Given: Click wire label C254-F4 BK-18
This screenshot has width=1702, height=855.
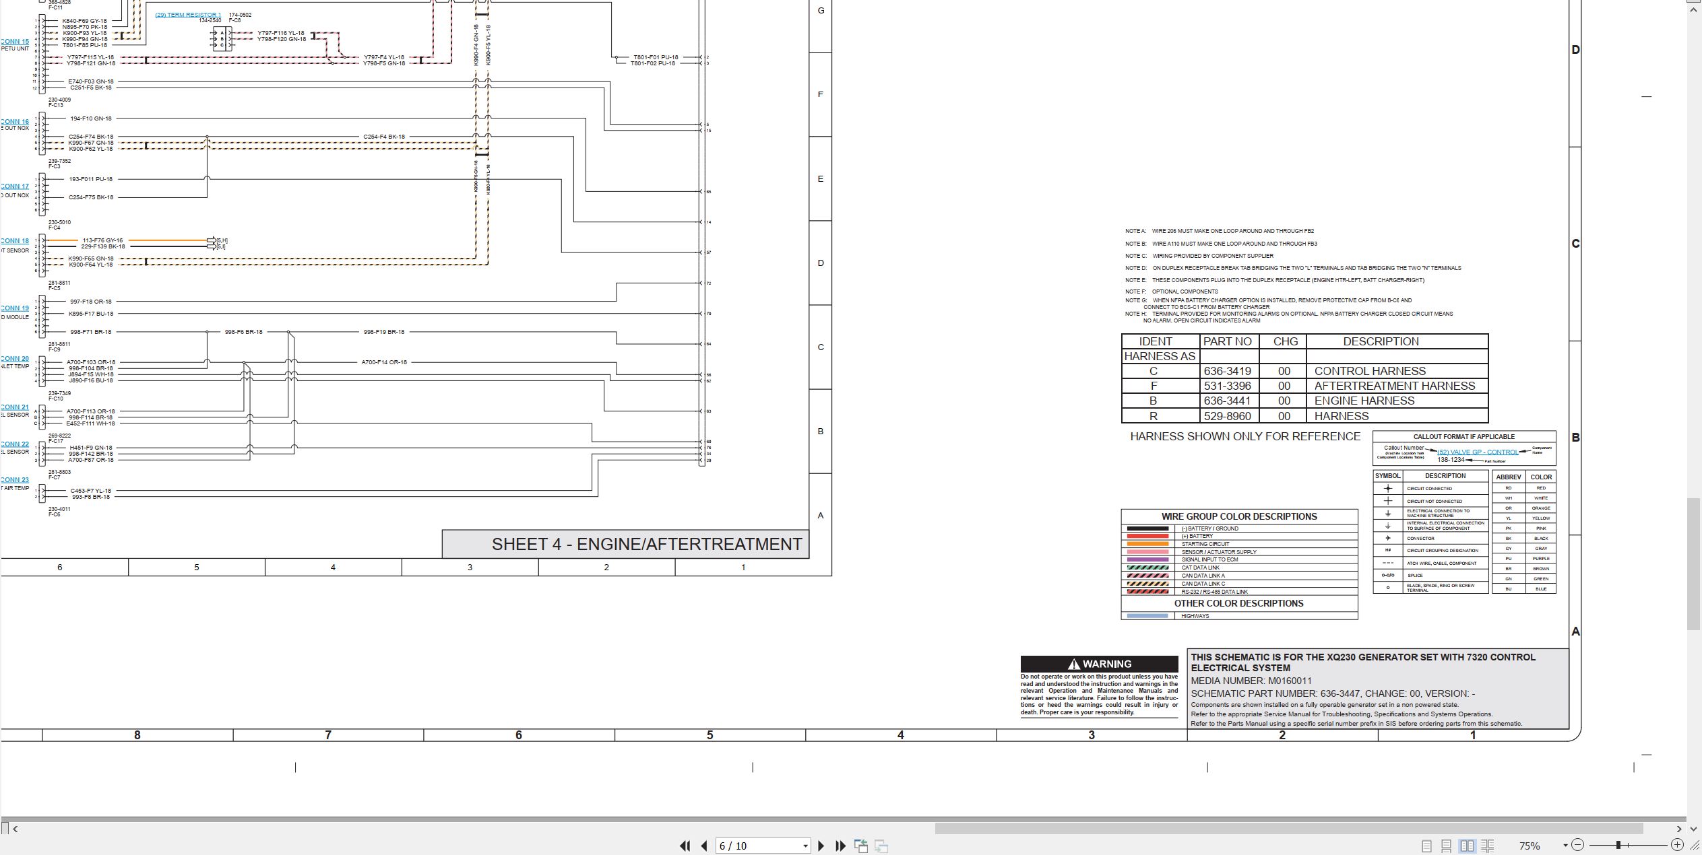Looking at the screenshot, I should coord(384,137).
